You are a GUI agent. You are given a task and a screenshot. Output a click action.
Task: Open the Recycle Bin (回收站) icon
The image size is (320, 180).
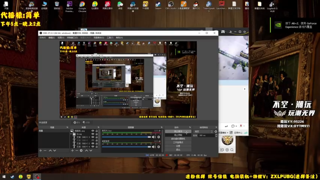pos(57,5)
